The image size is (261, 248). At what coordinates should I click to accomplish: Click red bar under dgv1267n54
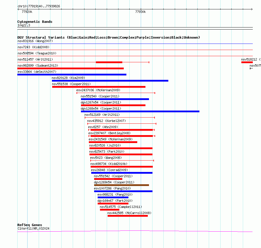(113, 105)
